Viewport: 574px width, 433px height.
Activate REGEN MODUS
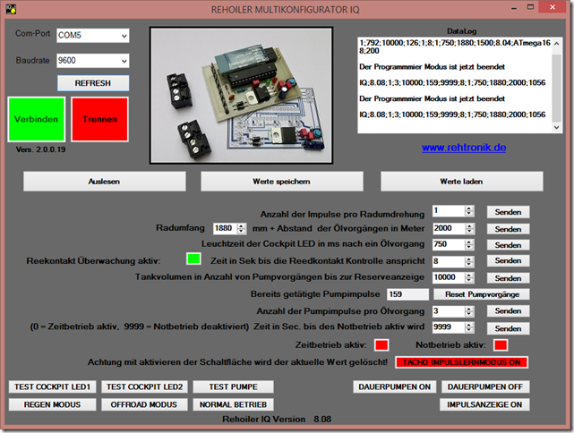pos(52,404)
